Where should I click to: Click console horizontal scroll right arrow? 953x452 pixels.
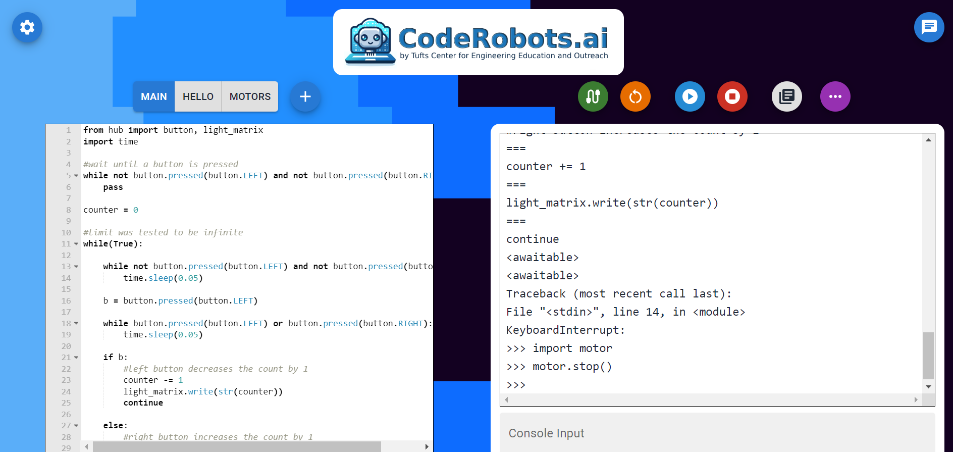click(x=916, y=399)
